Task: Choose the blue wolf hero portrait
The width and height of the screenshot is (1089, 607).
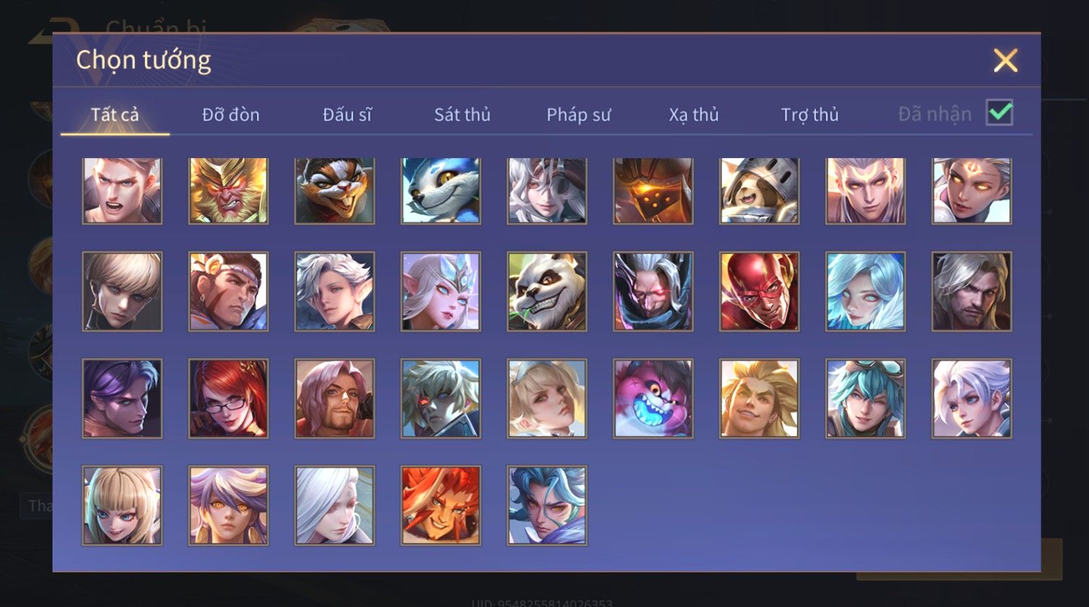Action: [441, 191]
